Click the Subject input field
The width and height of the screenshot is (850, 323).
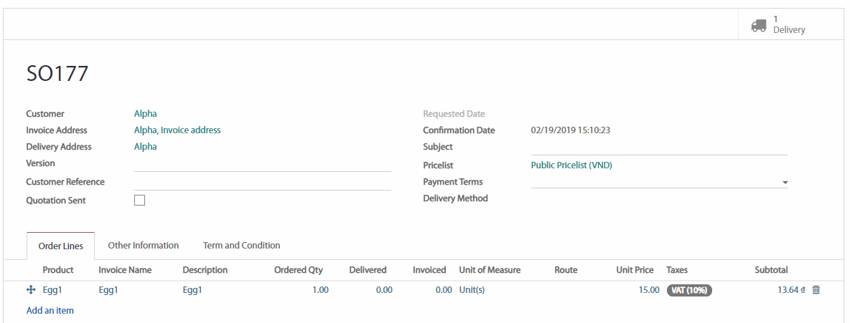coord(659,148)
